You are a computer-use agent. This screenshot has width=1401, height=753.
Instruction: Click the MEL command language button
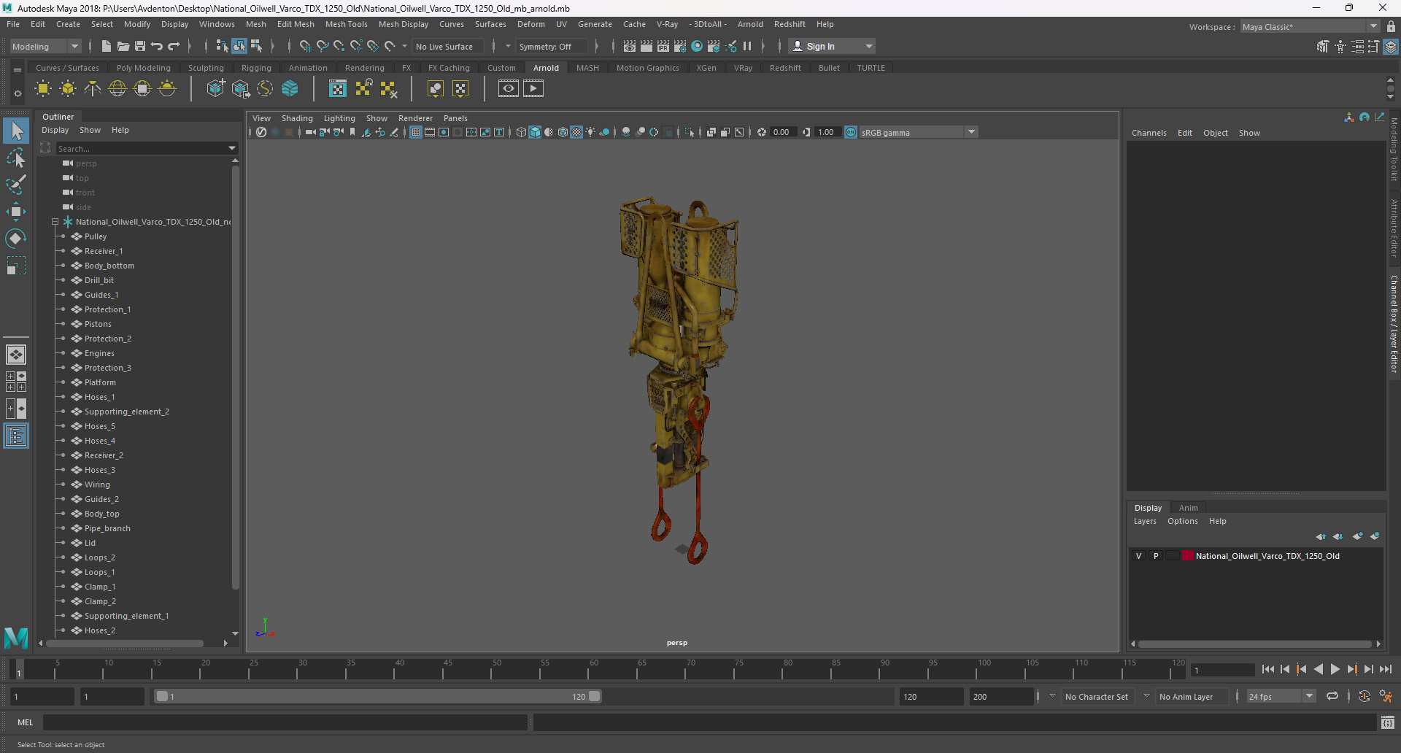pyautogui.click(x=26, y=722)
